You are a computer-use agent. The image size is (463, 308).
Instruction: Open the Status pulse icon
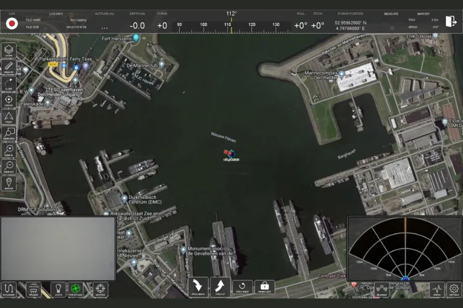click(x=437, y=290)
